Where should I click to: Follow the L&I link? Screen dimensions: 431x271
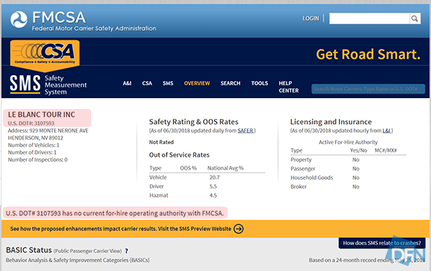(x=386, y=130)
